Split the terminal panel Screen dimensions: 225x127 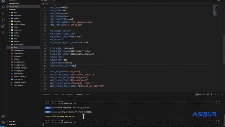(208, 95)
